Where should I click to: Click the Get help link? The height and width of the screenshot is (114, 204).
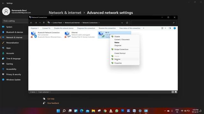pyautogui.click(x=51, y=99)
